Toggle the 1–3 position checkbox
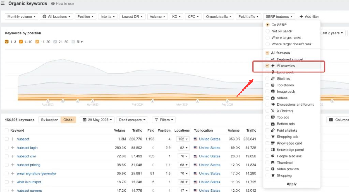349x192 pixels. 7,42
